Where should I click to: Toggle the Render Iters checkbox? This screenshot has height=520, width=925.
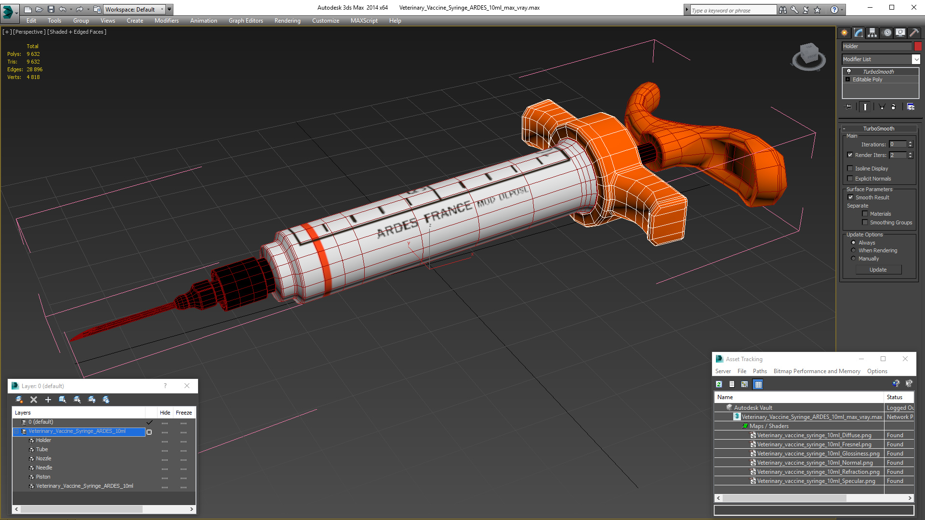[x=850, y=155]
